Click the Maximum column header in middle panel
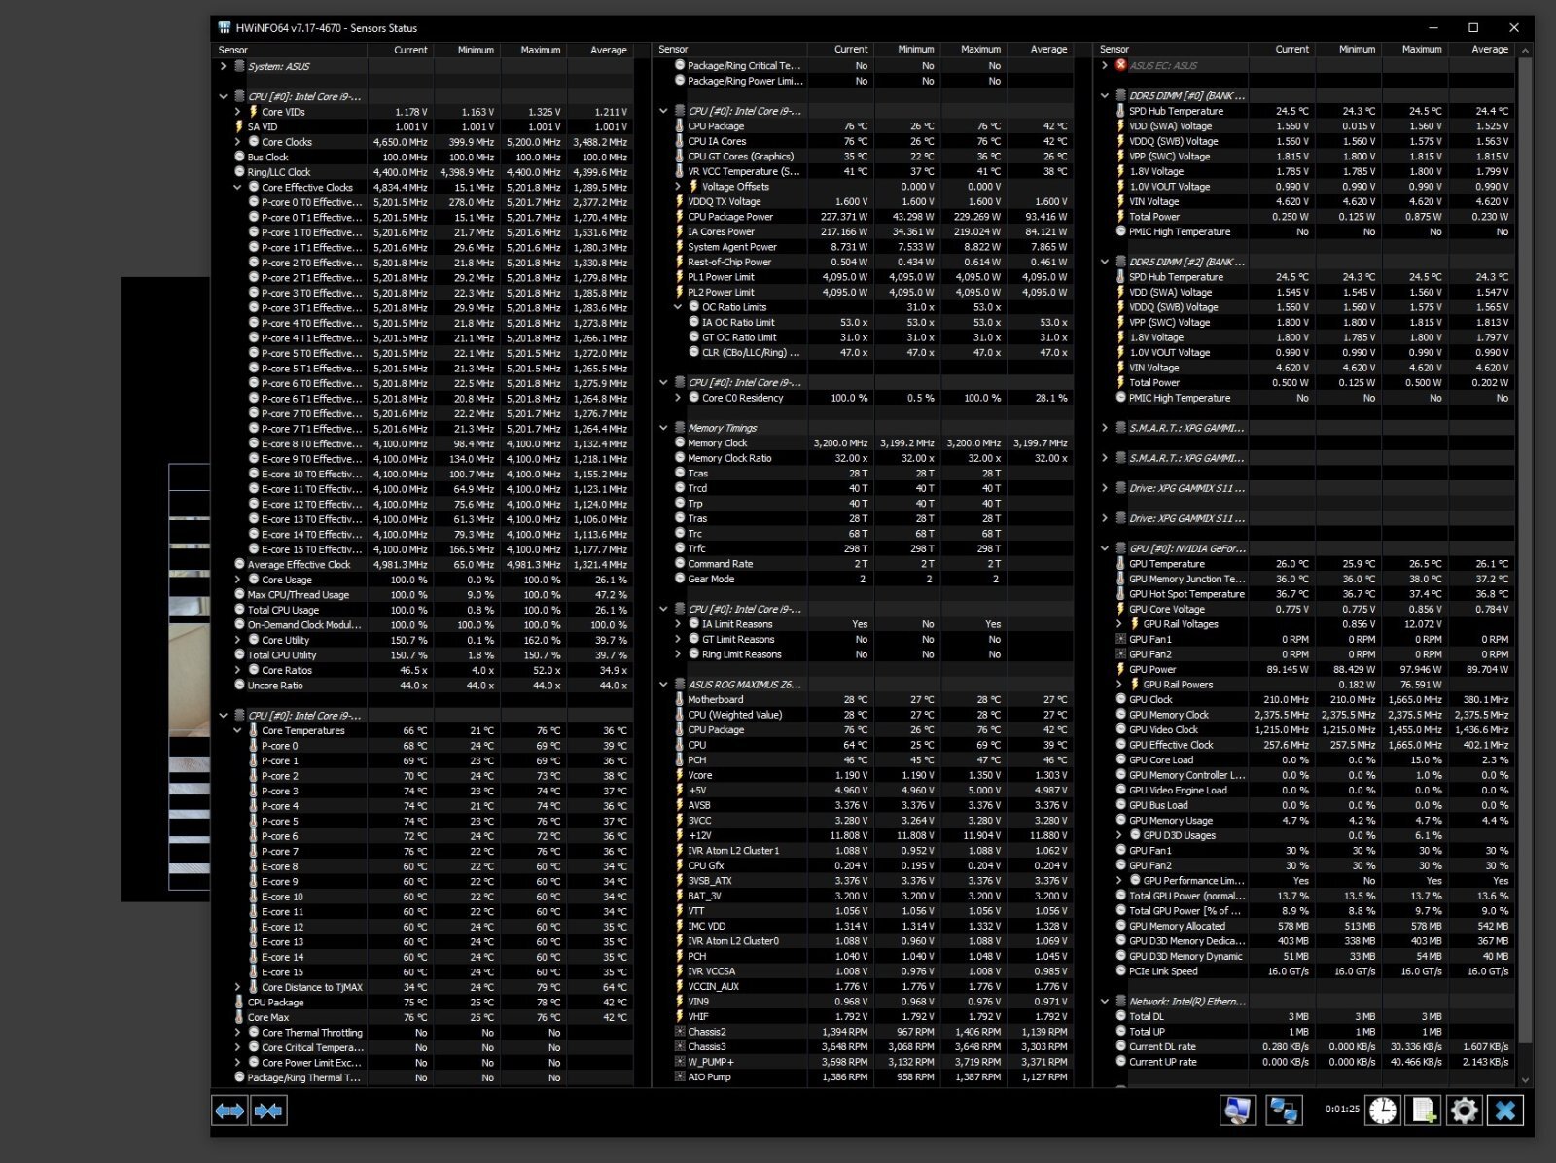 pos(973,49)
